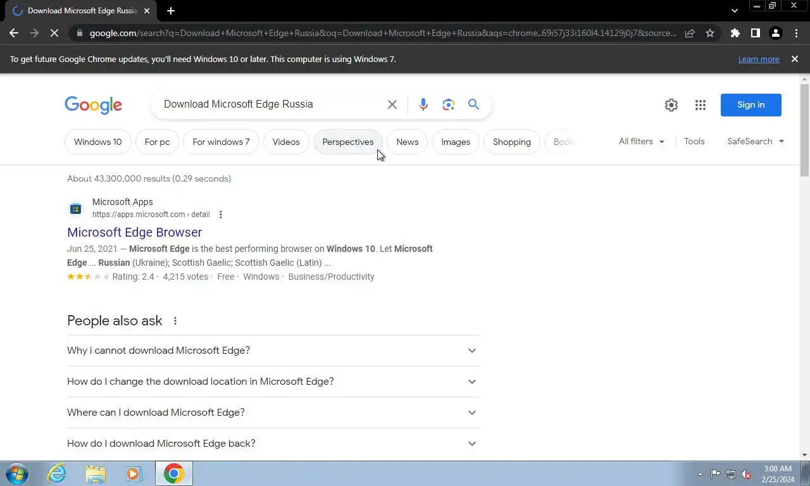
Task: Open Google quick settings gear
Action: pyautogui.click(x=671, y=105)
